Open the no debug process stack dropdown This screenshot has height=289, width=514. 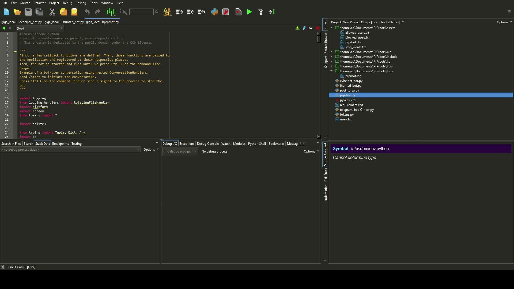(x=70, y=150)
